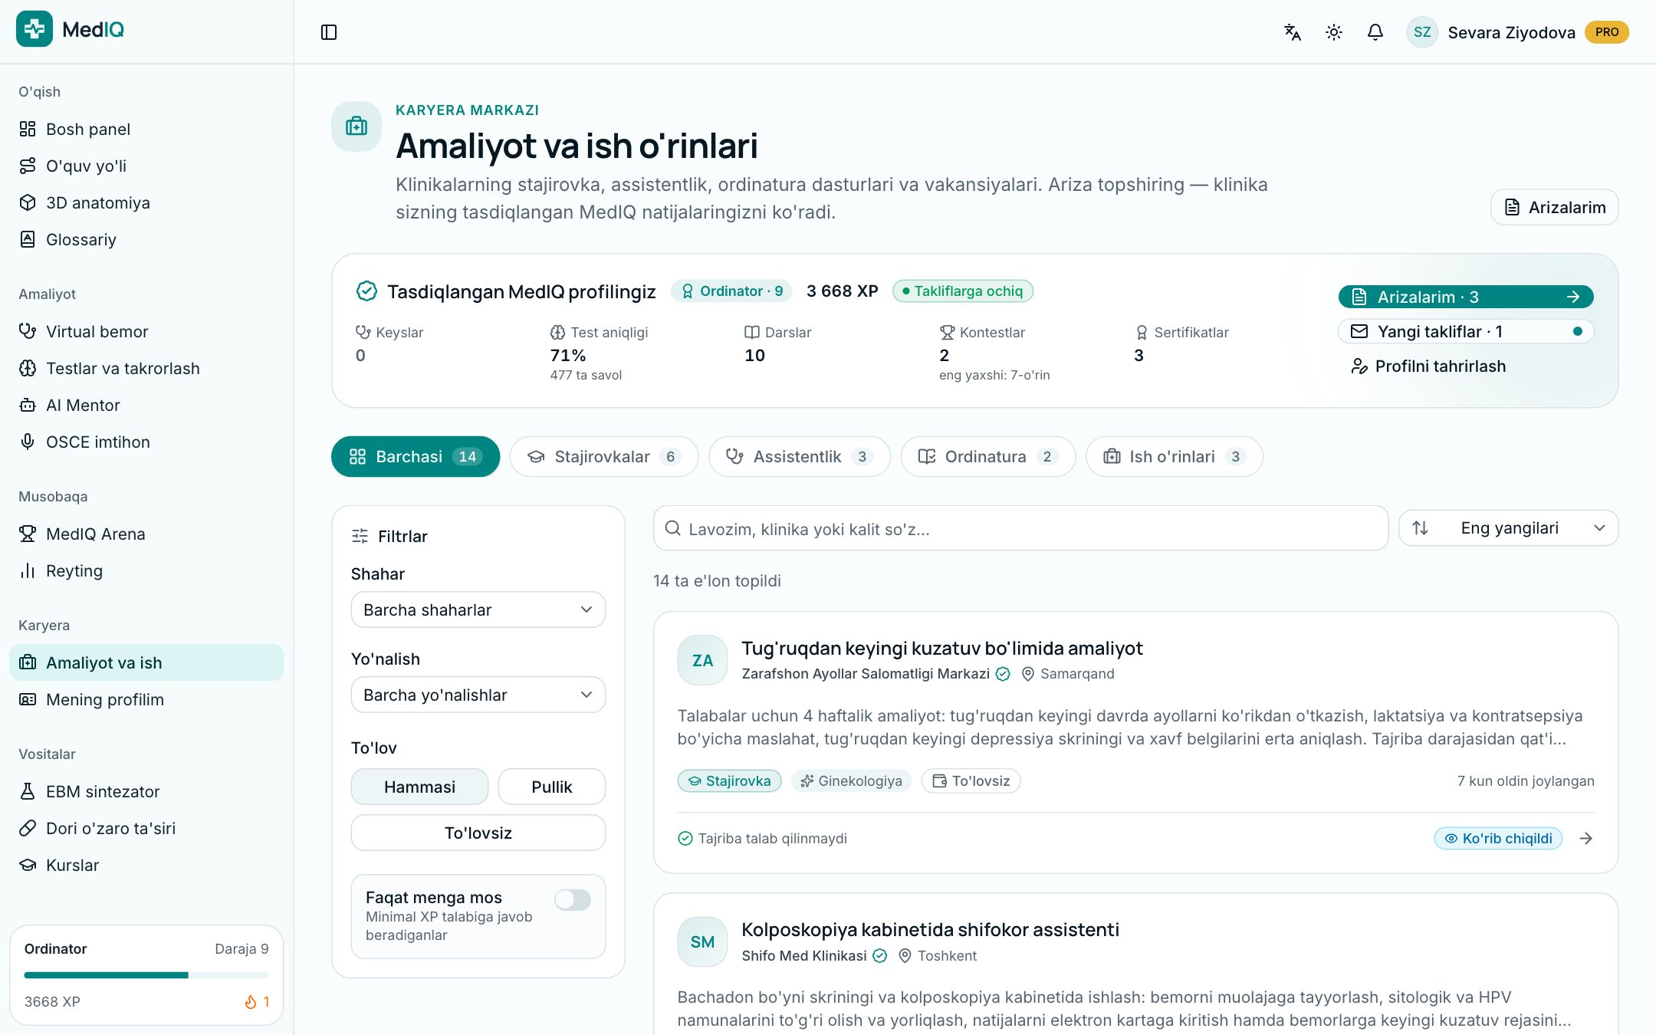
Task: Open EBM sintezator tool
Action: pyautogui.click(x=146, y=791)
